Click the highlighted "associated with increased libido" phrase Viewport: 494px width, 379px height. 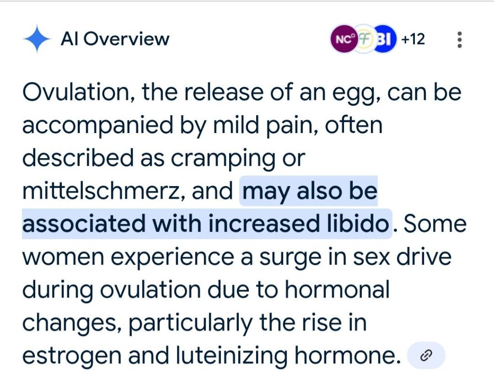click(x=206, y=224)
